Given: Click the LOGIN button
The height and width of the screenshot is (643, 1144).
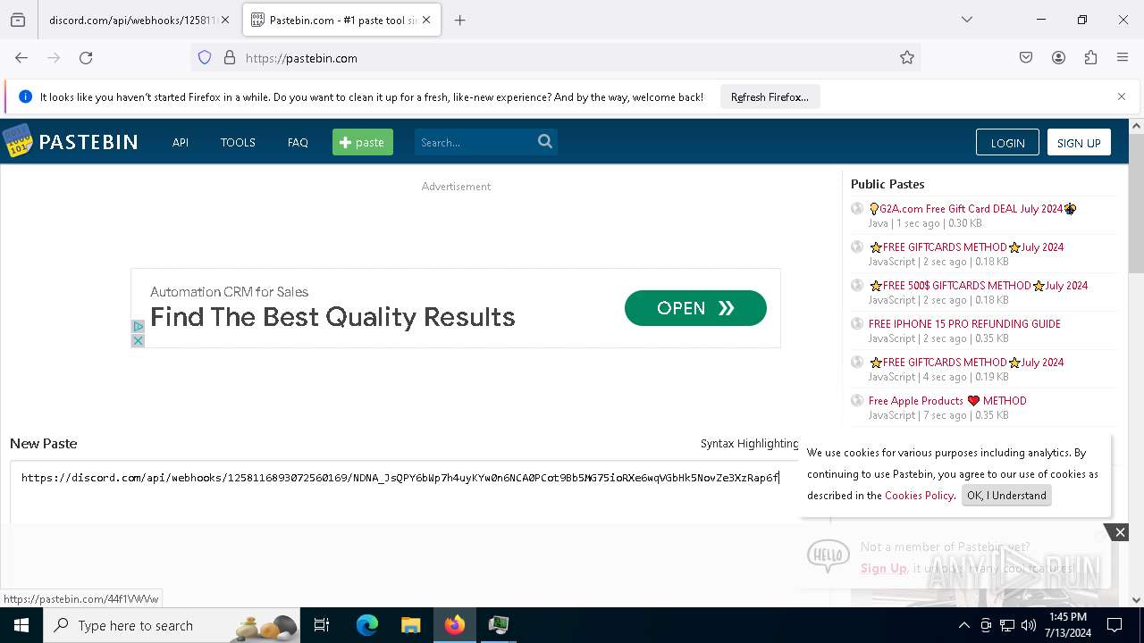Looking at the screenshot, I should [x=1007, y=143].
